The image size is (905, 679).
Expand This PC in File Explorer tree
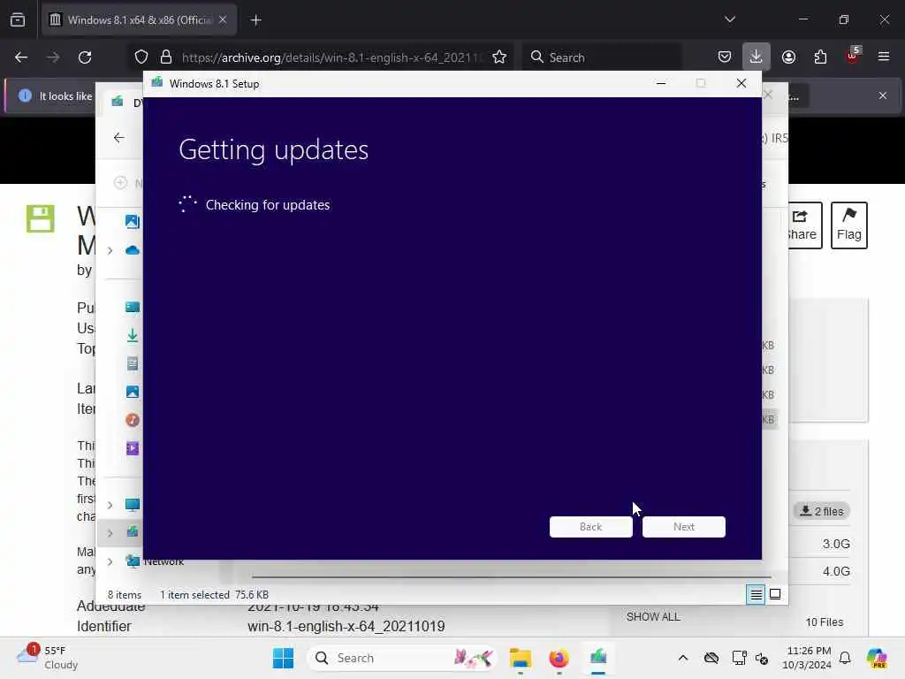tap(110, 505)
